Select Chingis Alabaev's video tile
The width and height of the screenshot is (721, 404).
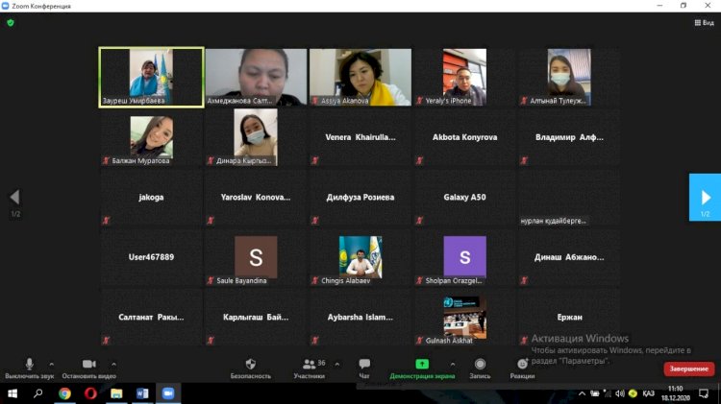pyautogui.click(x=360, y=257)
